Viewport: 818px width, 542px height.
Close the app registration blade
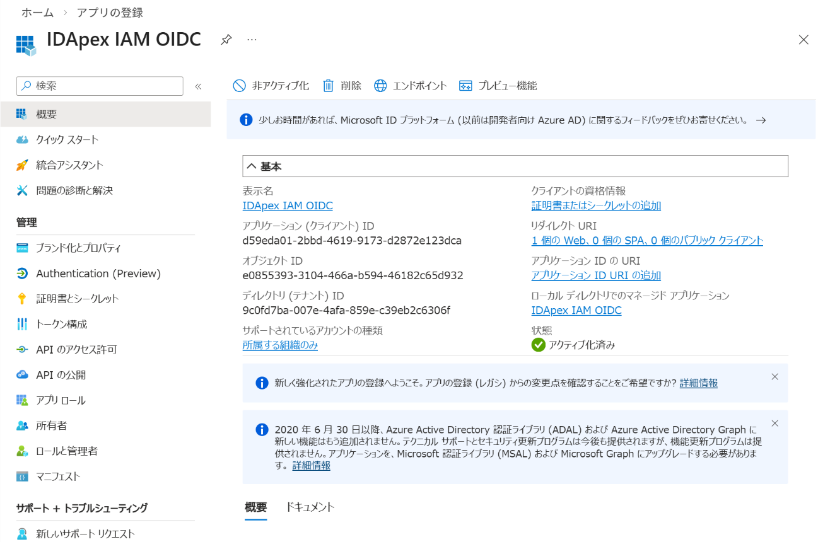point(803,40)
